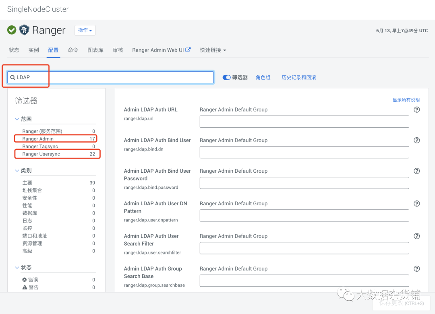
Task: Click the ranger.ldap.user.searchfilter input field
Action: [304, 248]
